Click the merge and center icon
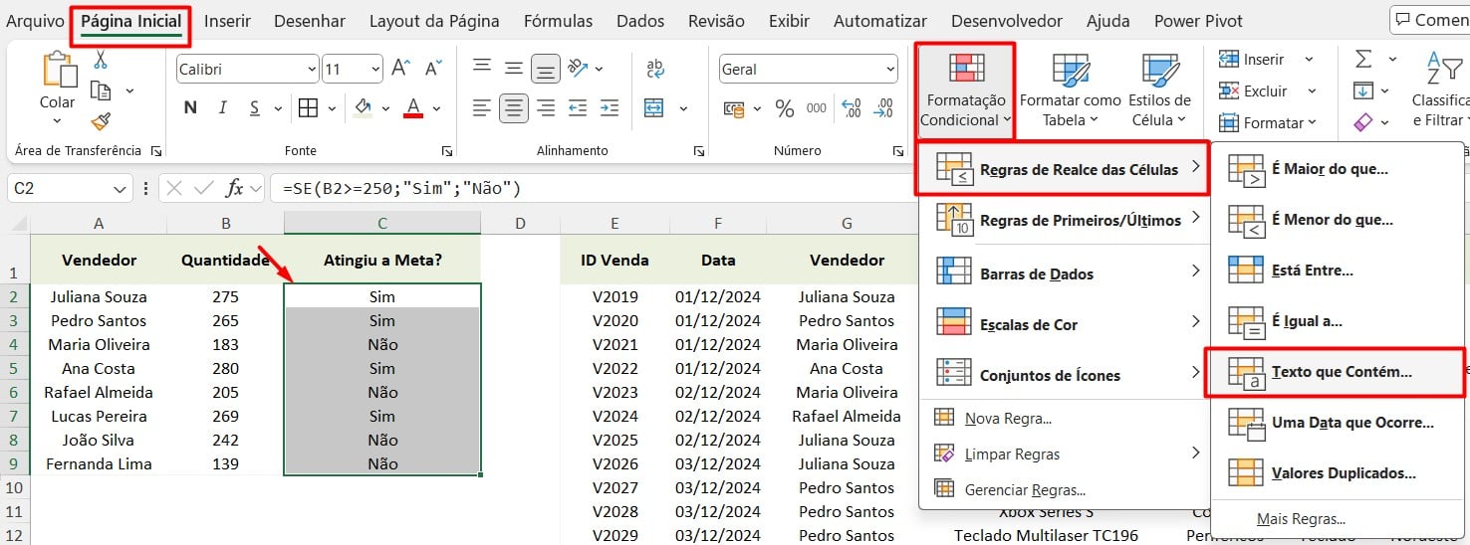Image resolution: width=1470 pixels, height=545 pixels. tap(654, 107)
